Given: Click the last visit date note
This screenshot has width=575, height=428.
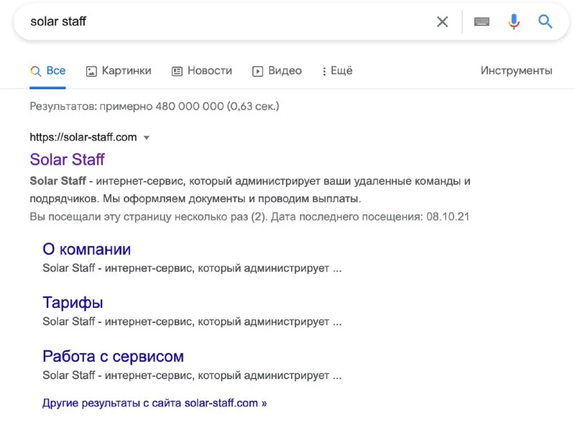Looking at the screenshot, I should (249, 217).
